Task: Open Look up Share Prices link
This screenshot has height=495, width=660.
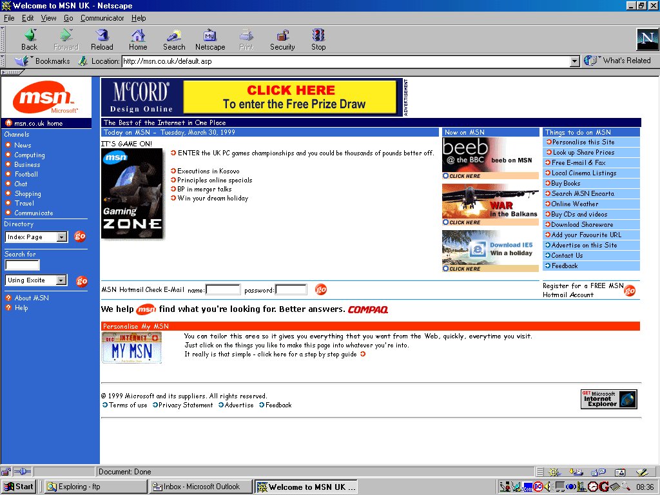Action: point(583,152)
